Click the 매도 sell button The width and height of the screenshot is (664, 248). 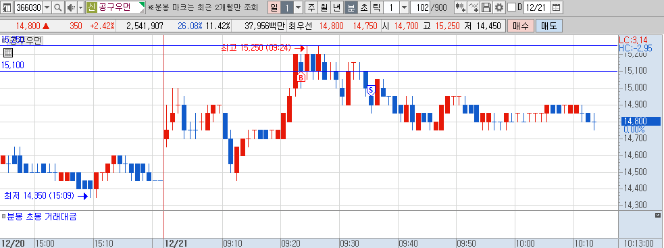click(549, 26)
